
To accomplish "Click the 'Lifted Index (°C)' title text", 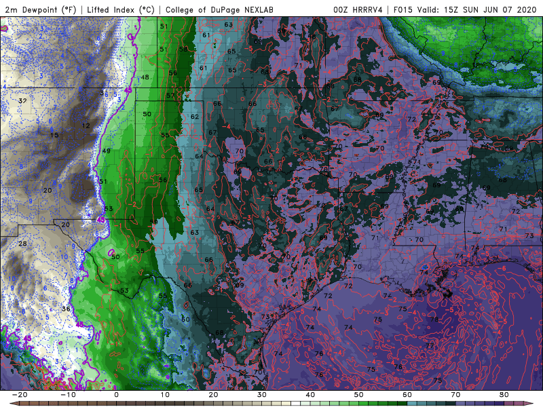I will (121, 9).
